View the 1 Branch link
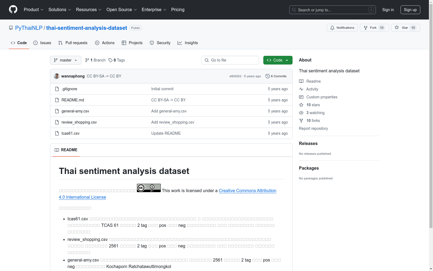 click(x=95, y=60)
